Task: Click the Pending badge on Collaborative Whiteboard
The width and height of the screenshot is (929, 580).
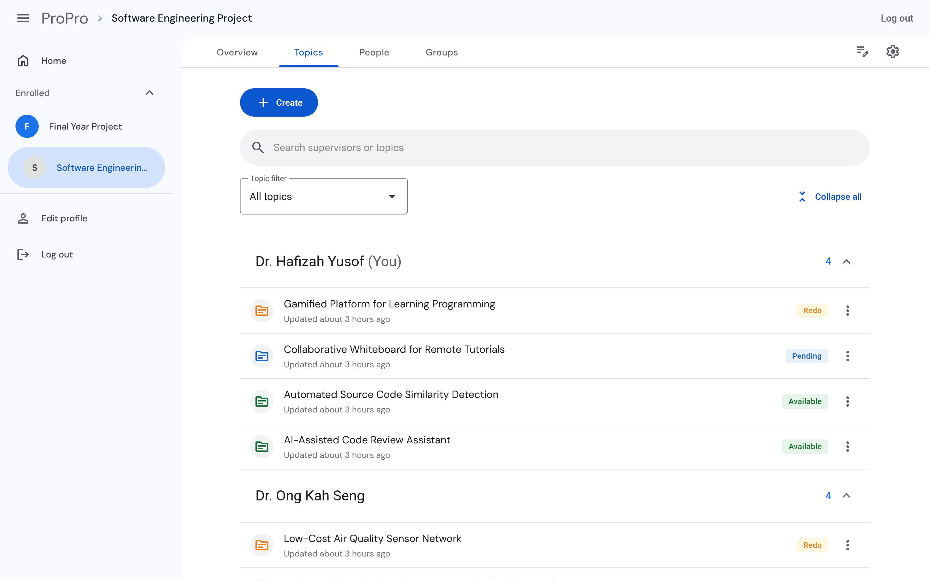Action: click(807, 356)
